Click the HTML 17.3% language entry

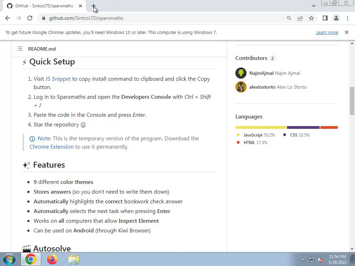click(252, 143)
